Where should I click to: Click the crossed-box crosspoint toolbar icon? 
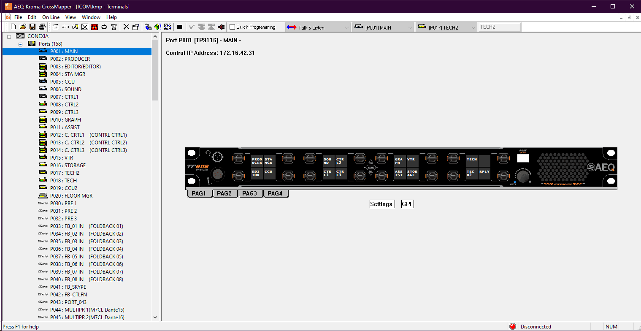(x=85, y=27)
